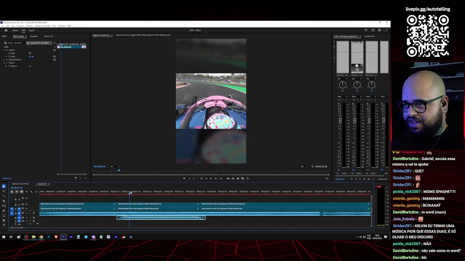Switch to the Properties panel tab
The width and height of the screenshot is (465, 261).
34,36
